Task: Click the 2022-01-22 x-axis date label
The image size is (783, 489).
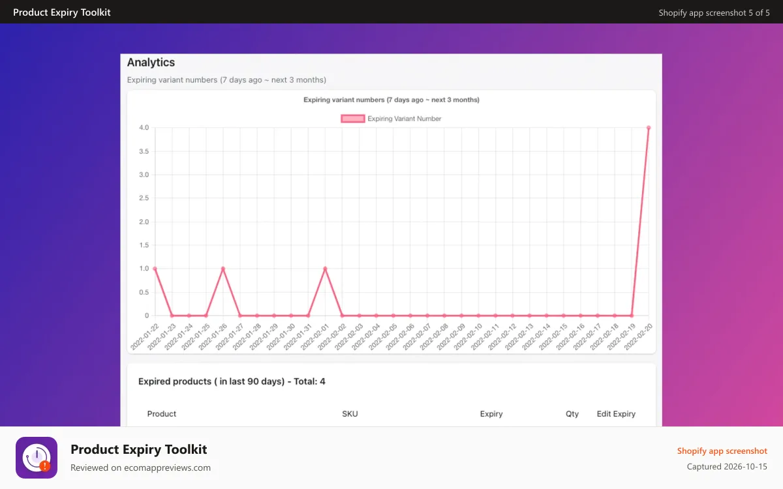Action: [x=145, y=336]
